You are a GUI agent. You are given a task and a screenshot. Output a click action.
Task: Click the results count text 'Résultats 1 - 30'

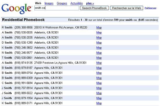click(78, 20)
